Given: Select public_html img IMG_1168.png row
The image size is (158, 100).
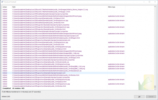Looking at the screenshot, I should 64,69.
